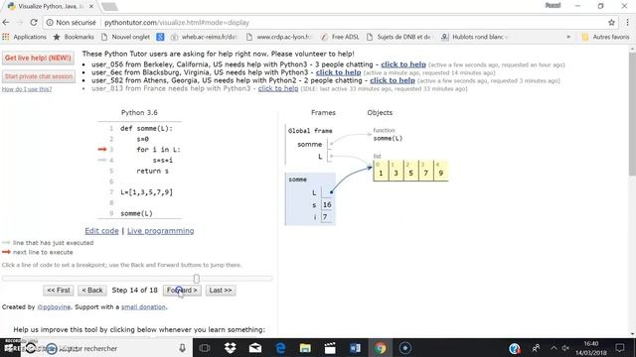Click the blue S bookmark icon
This screenshot has height=357, width=636.
point(160,37)
